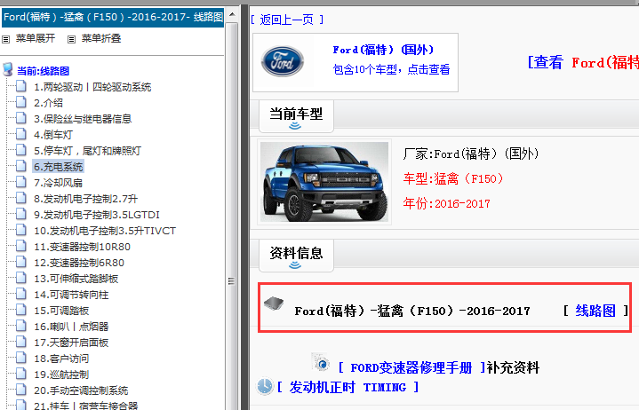Open 3.保险丝与继电器信息 tree item

[83, 119]
